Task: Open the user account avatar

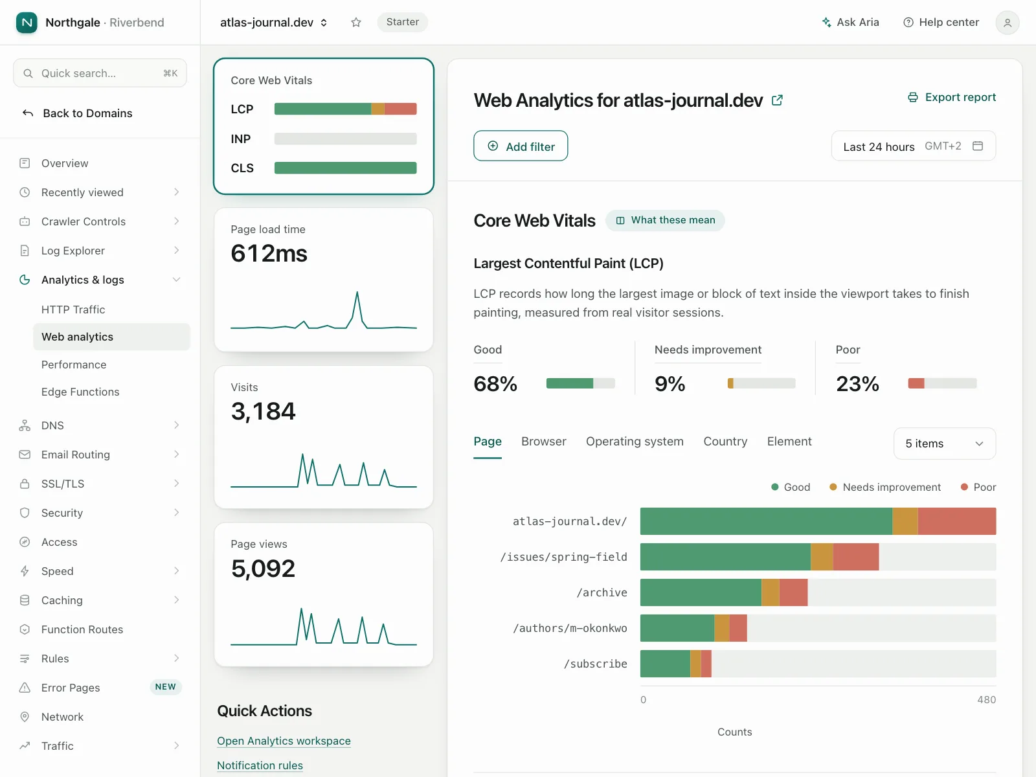Action: click(1007, 23)
